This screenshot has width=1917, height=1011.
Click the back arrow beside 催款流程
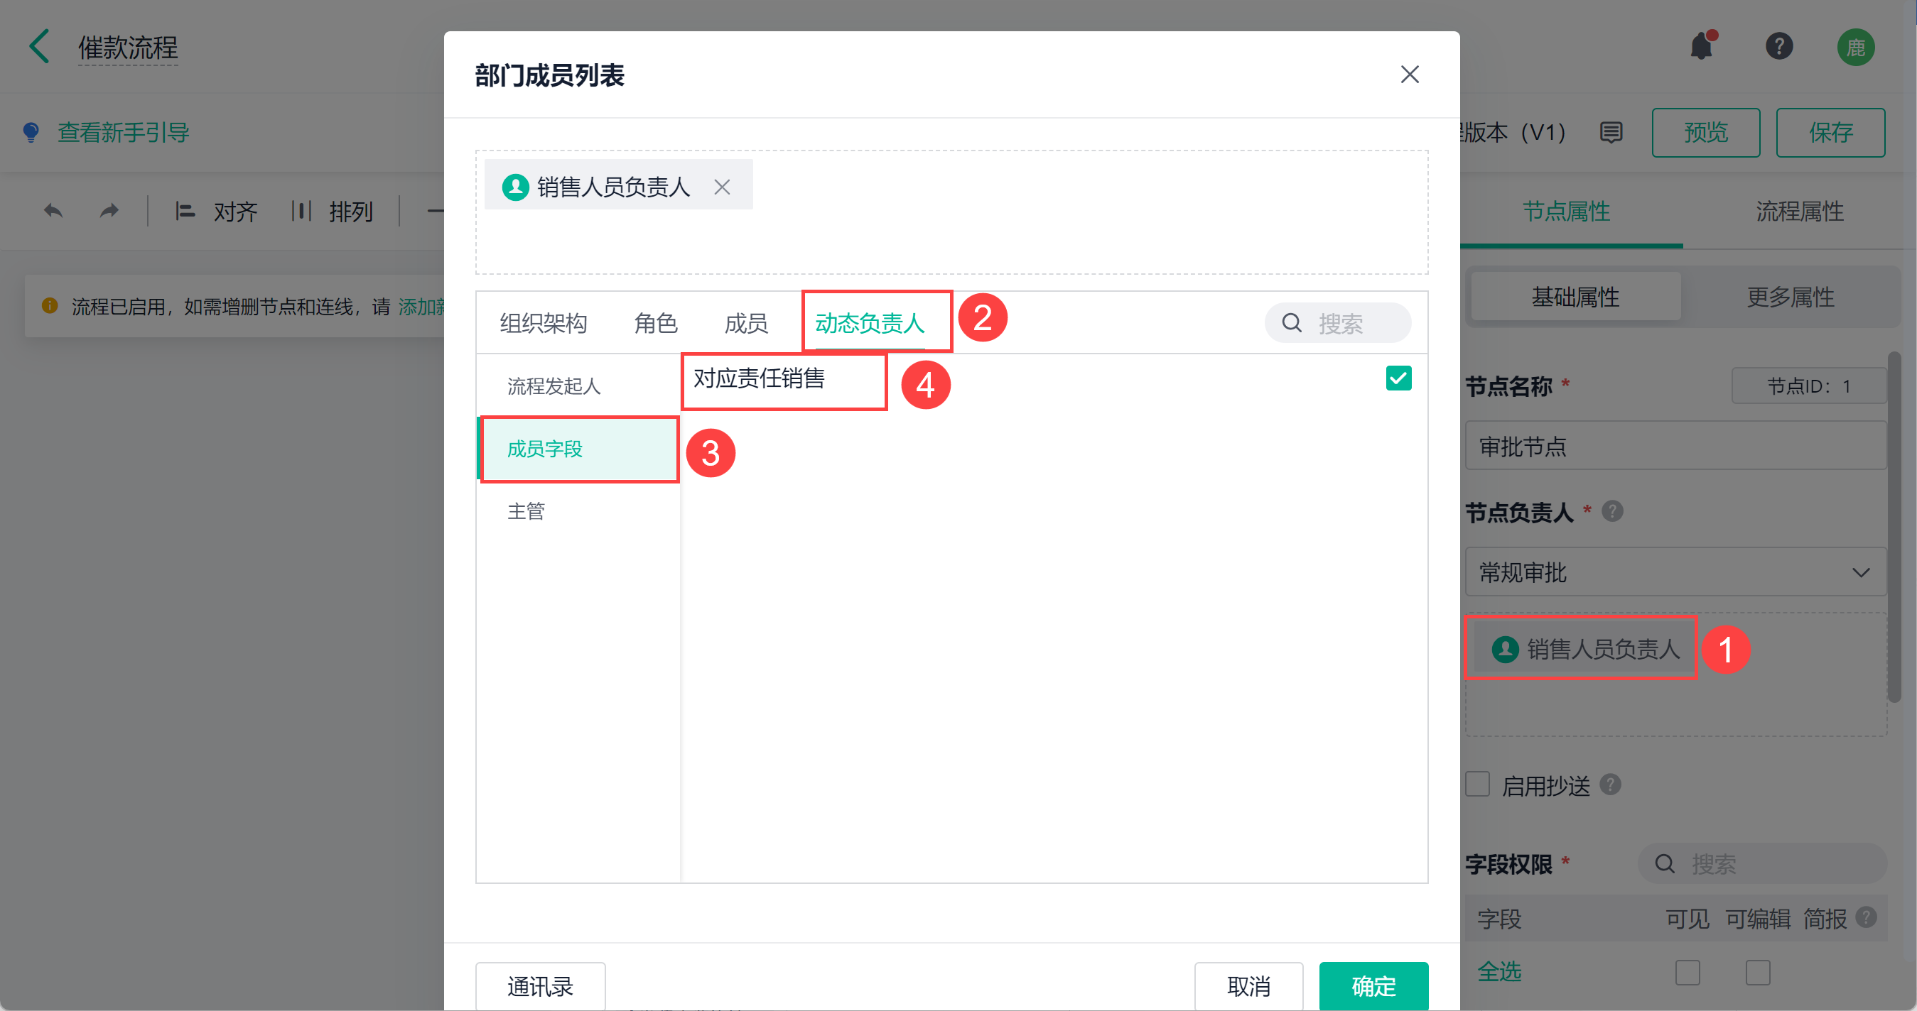(x=38, y=47)
